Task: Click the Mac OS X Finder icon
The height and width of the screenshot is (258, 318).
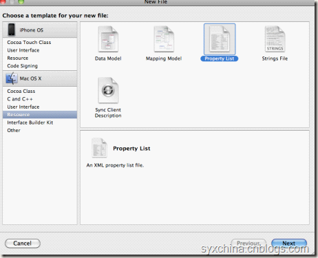Action: tap(12, 78)
